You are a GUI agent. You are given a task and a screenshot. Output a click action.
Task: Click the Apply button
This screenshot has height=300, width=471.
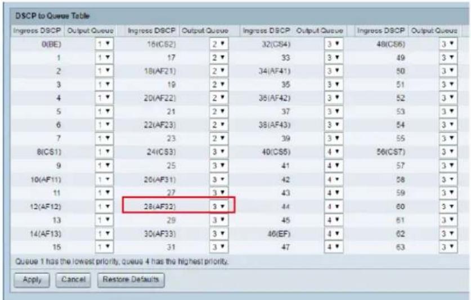[32, 280]
